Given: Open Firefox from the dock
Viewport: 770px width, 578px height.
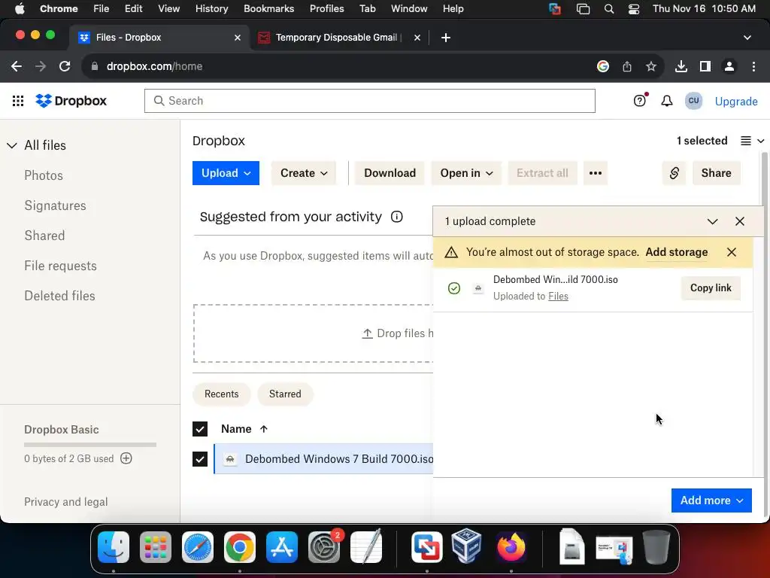Looking at the screenshot, I should 511,547.
